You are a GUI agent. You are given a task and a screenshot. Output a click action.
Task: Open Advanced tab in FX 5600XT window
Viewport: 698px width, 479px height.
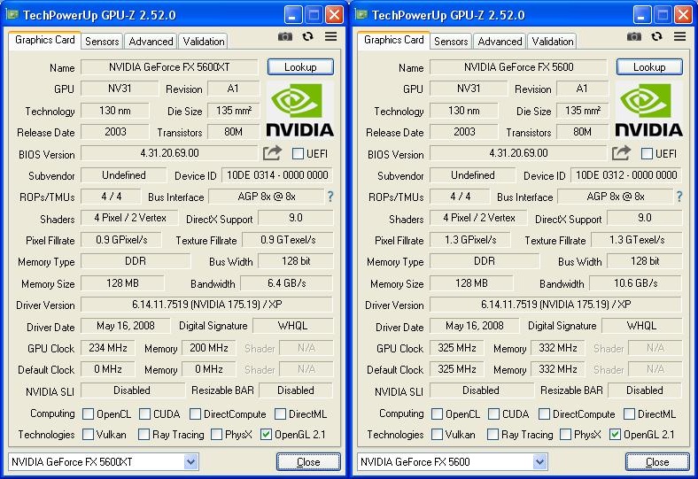coord(151,42)
